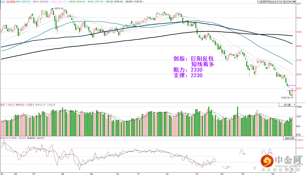Click the 支撑: 2230 annotation text
Screen dimensions: 305x175
(188, 75)
